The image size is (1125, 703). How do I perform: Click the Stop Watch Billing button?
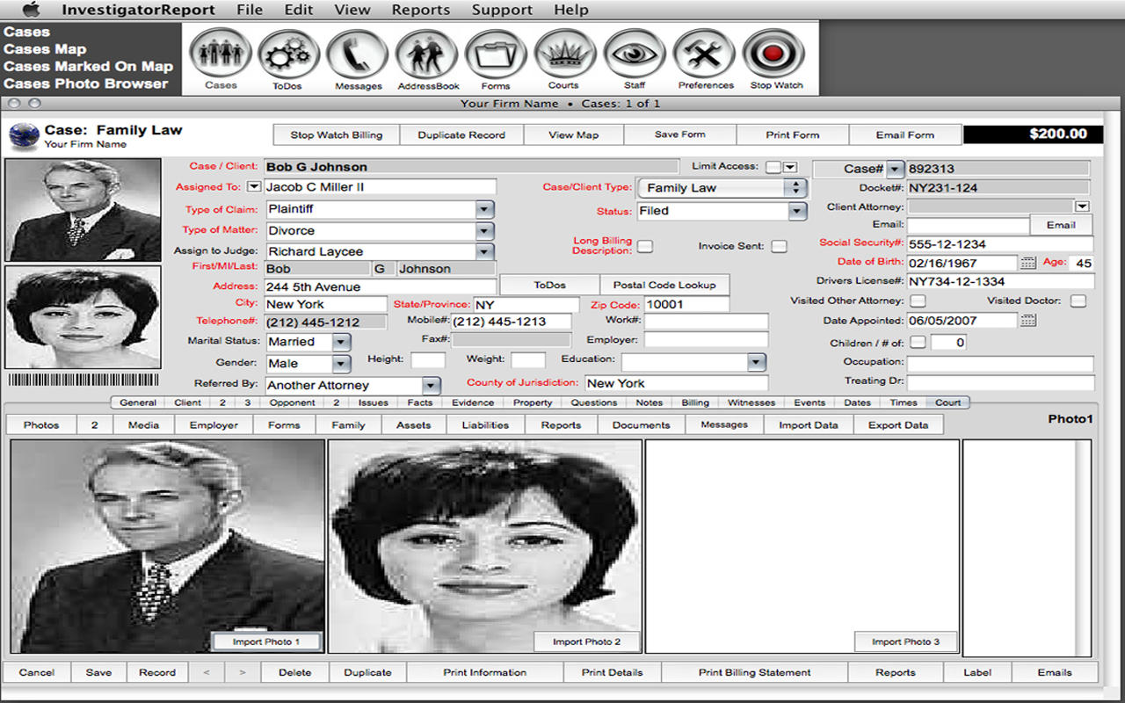point(337,134)
